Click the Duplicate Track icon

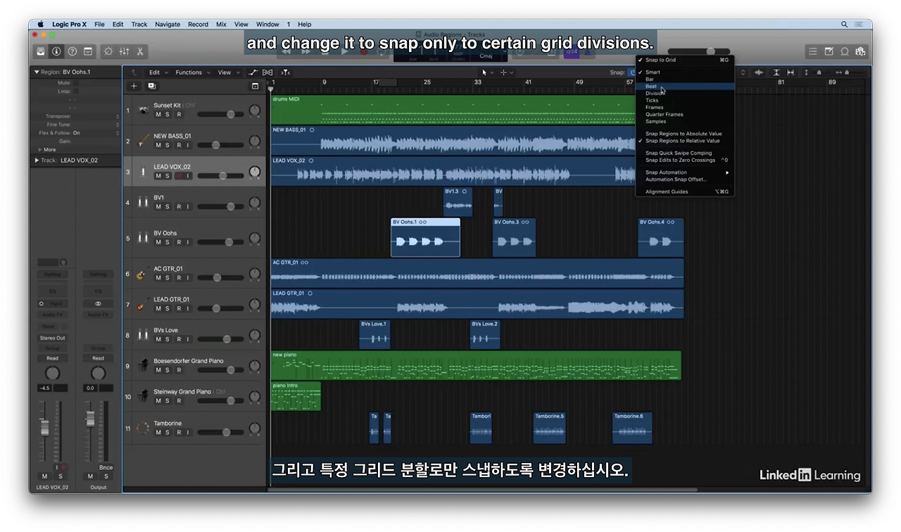click(151, 86)
